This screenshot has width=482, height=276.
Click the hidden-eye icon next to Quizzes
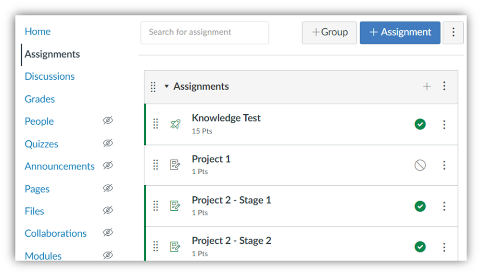108,143
